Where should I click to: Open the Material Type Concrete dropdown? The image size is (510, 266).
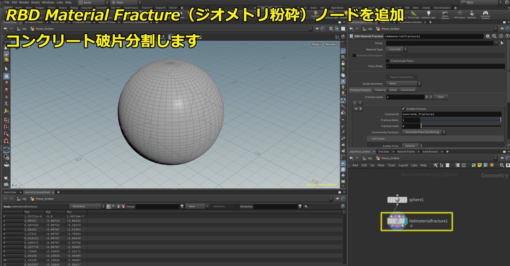tap(396, 49)
